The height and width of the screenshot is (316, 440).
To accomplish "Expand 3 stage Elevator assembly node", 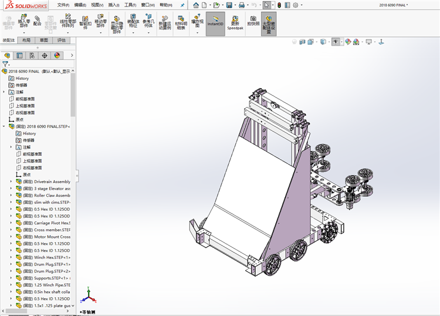I will point(11,189).
